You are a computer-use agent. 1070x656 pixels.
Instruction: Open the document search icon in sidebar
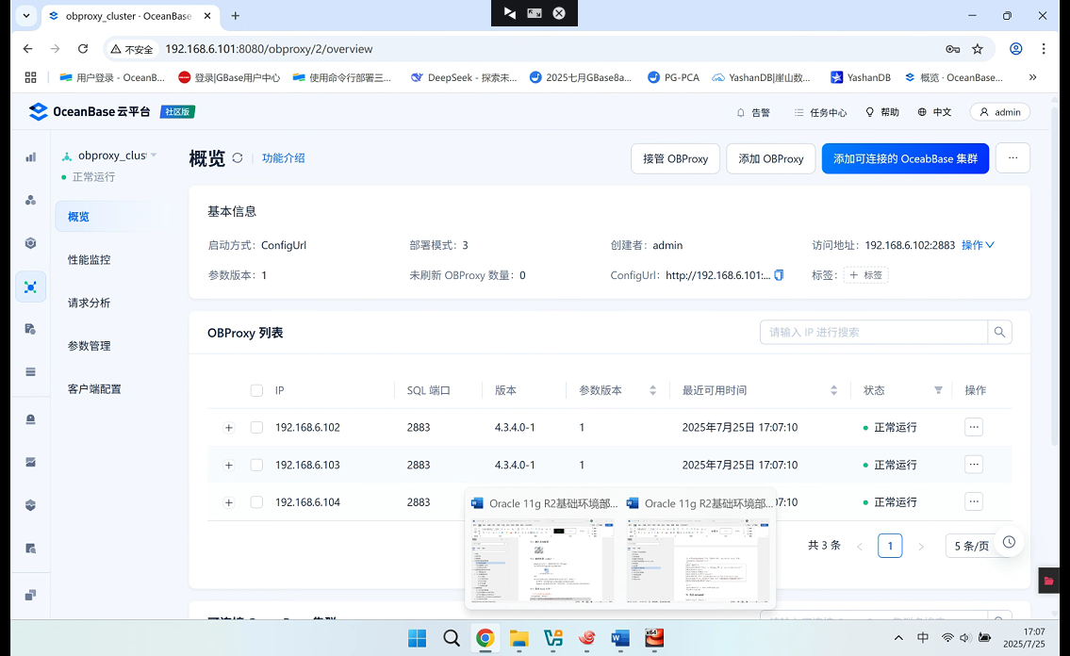[31, 329]
